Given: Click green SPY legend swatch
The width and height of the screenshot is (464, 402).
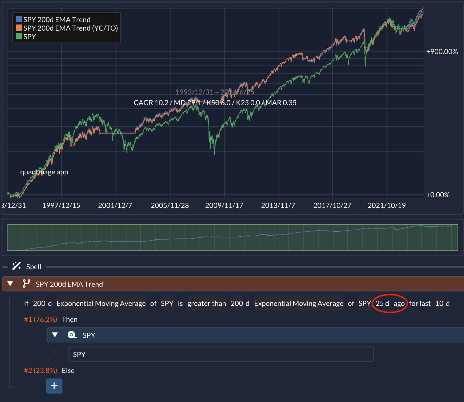Looking at the screenshot, I should (19, 36).
